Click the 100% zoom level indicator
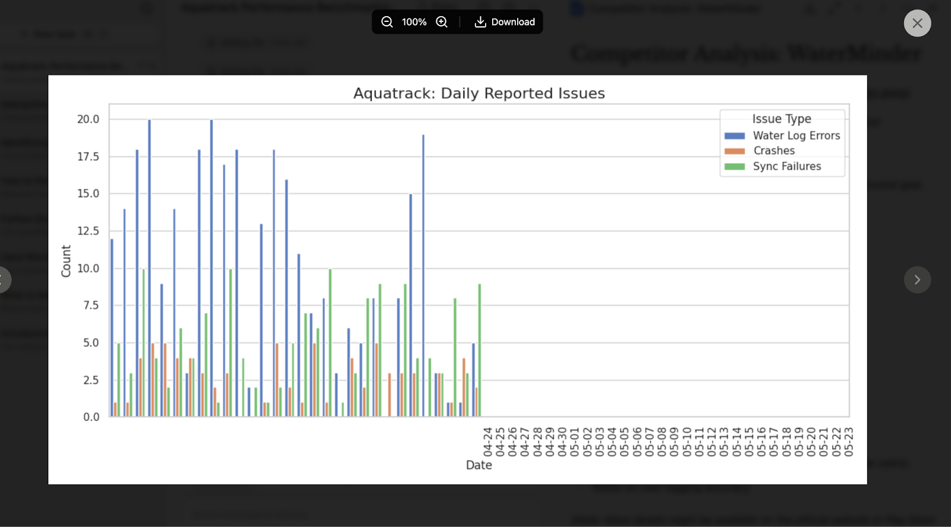 coord(414,22)
